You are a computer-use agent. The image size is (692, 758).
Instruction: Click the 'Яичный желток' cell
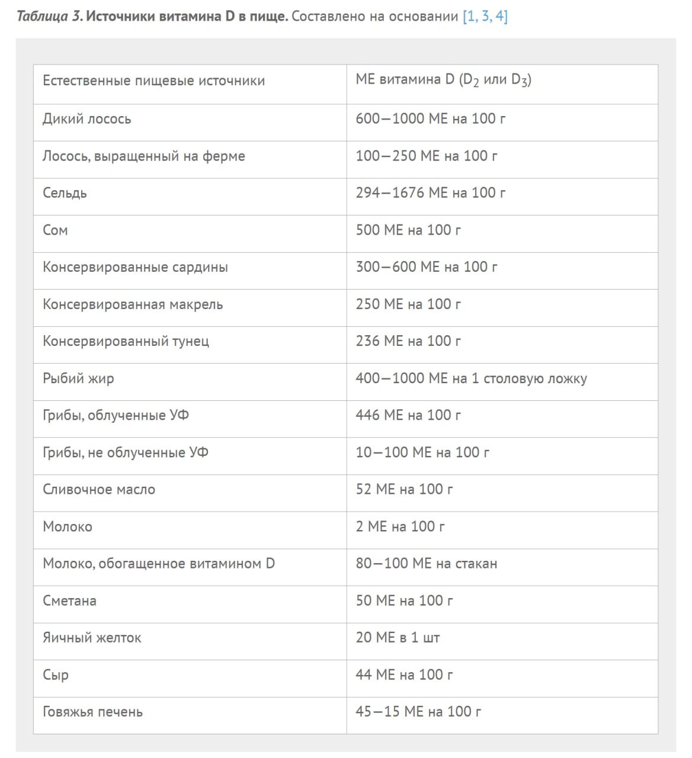[x=92, y=638]
